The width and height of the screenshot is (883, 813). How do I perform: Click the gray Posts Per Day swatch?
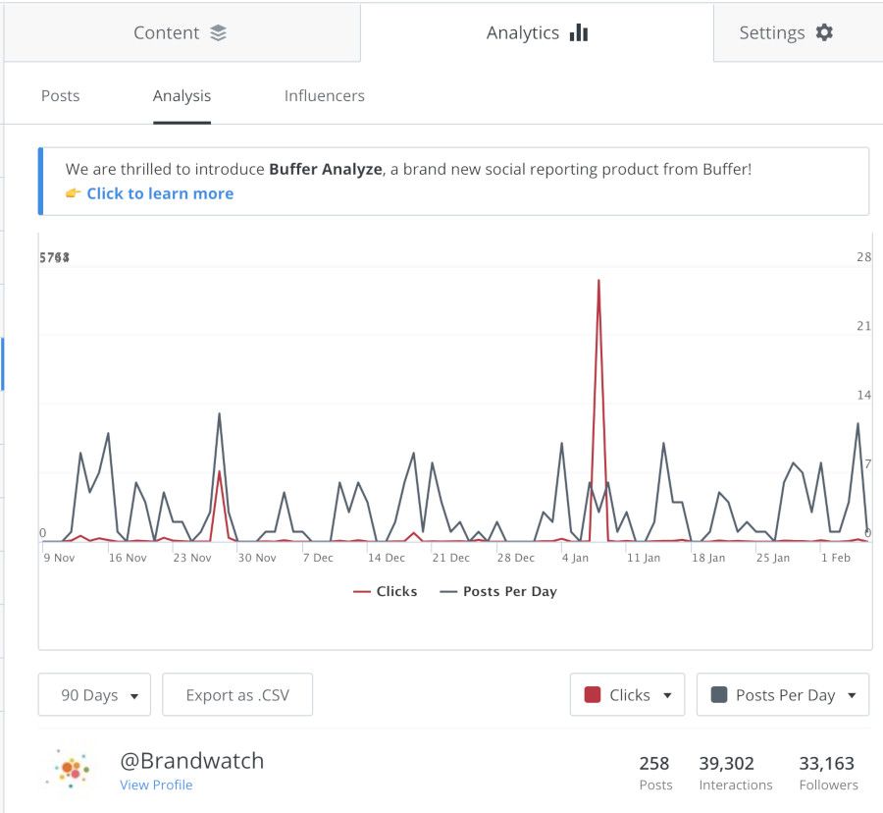719,695
